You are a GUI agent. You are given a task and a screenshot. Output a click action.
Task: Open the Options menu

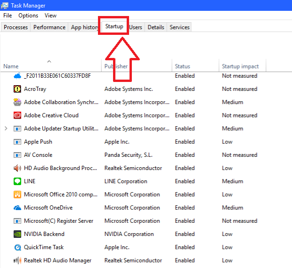coord(28,16)
